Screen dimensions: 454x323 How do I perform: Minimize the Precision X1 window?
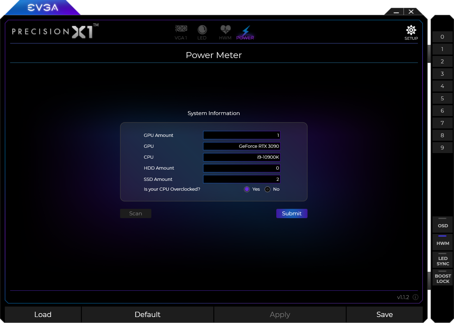396,12
